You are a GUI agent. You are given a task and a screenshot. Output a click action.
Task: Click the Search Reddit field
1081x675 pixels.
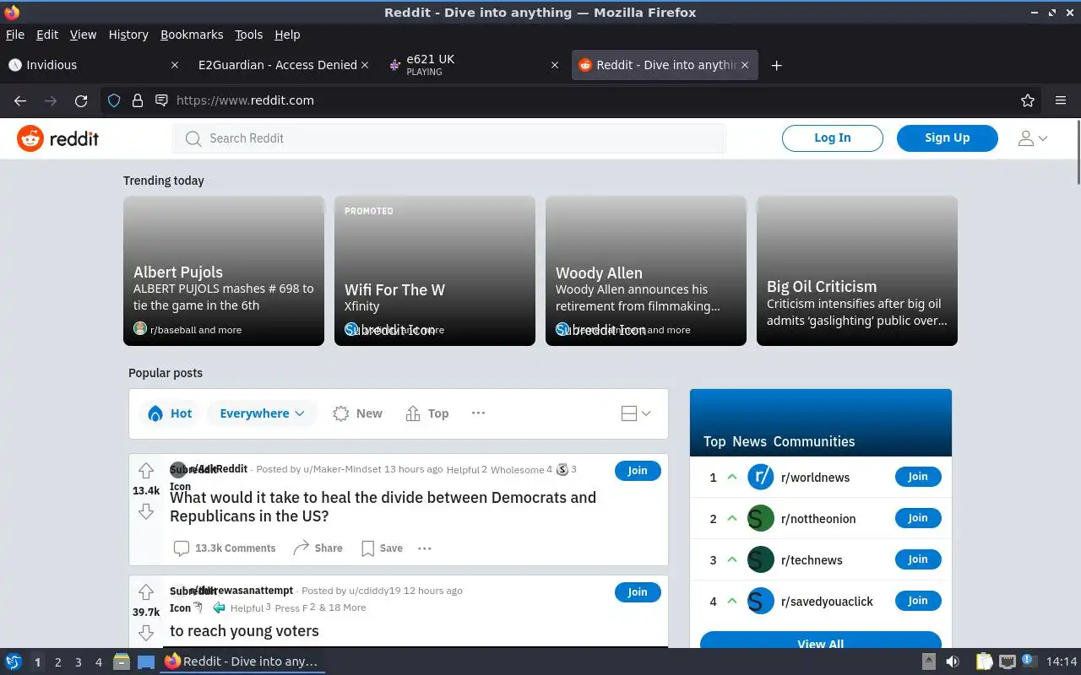(449, 138)
